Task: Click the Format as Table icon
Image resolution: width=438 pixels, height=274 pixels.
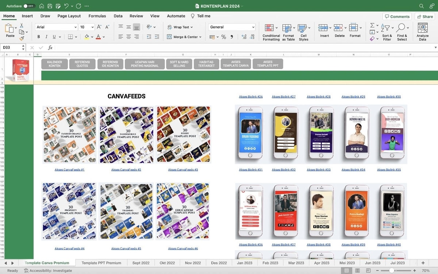Action: coord(288,33)
